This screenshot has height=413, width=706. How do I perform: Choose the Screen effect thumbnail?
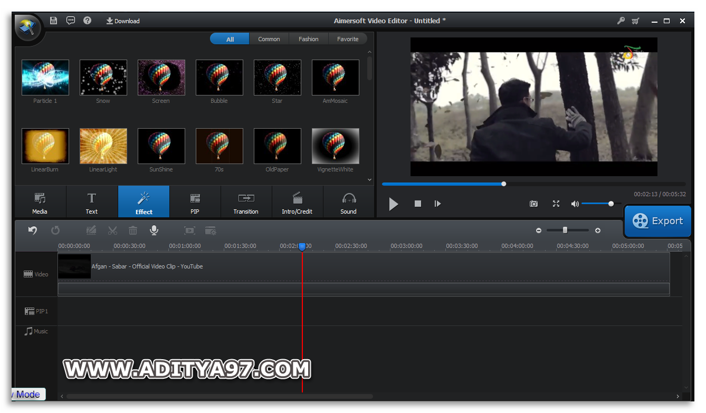[161, 78]
